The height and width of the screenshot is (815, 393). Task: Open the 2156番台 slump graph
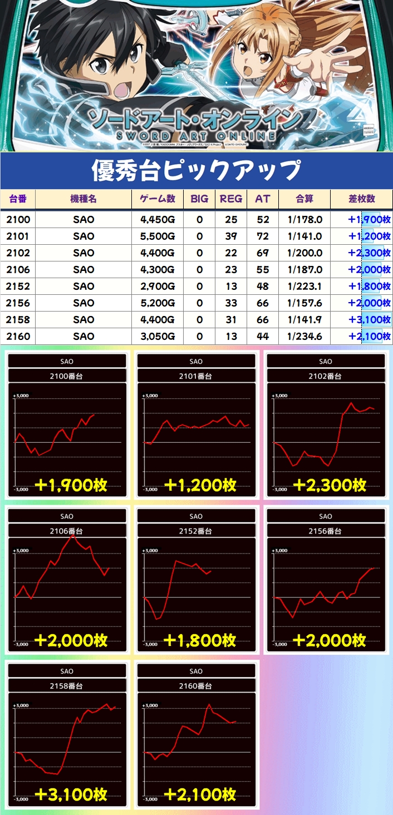tap(326, 589)
